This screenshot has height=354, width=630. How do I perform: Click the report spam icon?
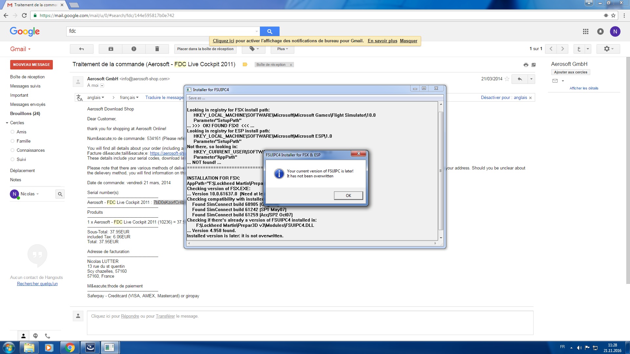[x=134, y=49]
